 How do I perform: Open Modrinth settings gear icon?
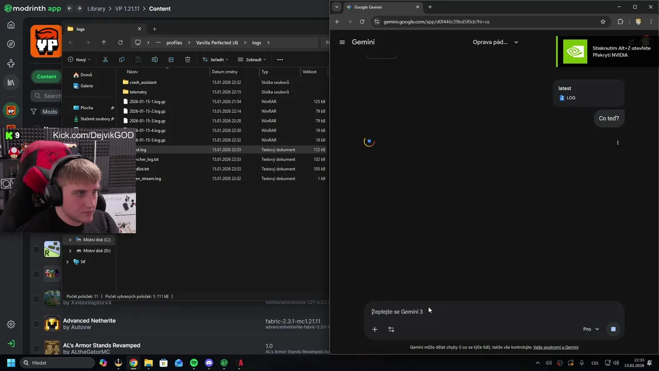click(x=11, y=324)
